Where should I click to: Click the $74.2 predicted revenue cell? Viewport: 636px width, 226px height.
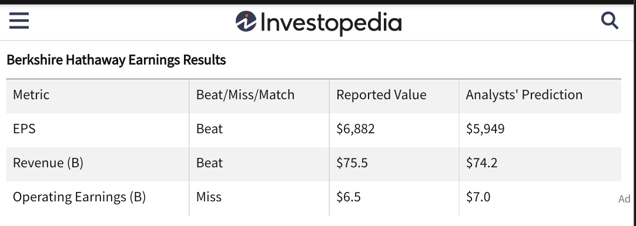[x=481, y=163]
